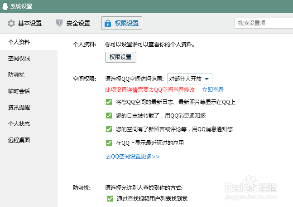The width and height of the screenshot is (293, 207).
Task: Open the 基本设置 tab
Action: tap(24, 23)
